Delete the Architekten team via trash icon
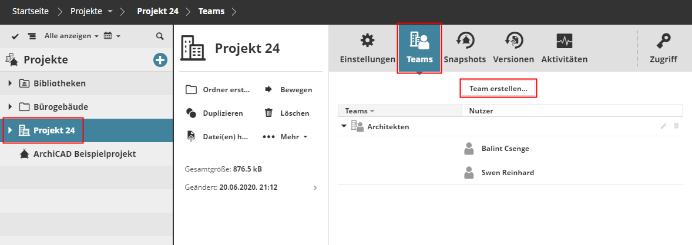 point(676,126)
